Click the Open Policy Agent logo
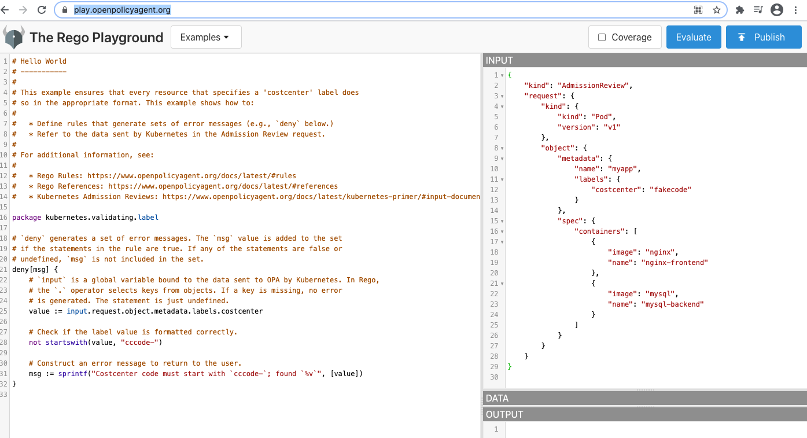This screenshot has height=438, width=807. click(x=14, y=38)
